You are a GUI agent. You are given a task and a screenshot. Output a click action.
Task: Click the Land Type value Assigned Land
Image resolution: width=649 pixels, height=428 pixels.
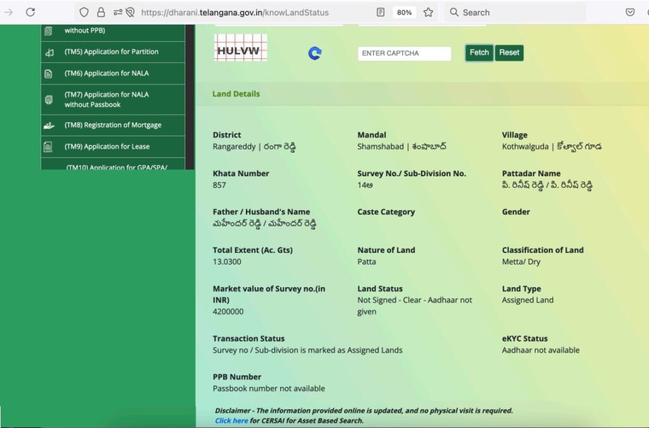[528, 300]
